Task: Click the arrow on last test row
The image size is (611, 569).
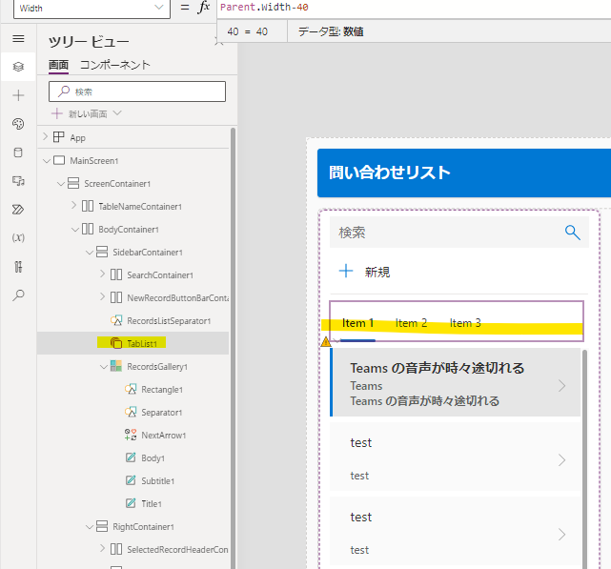Action: [x=561, y=535]
